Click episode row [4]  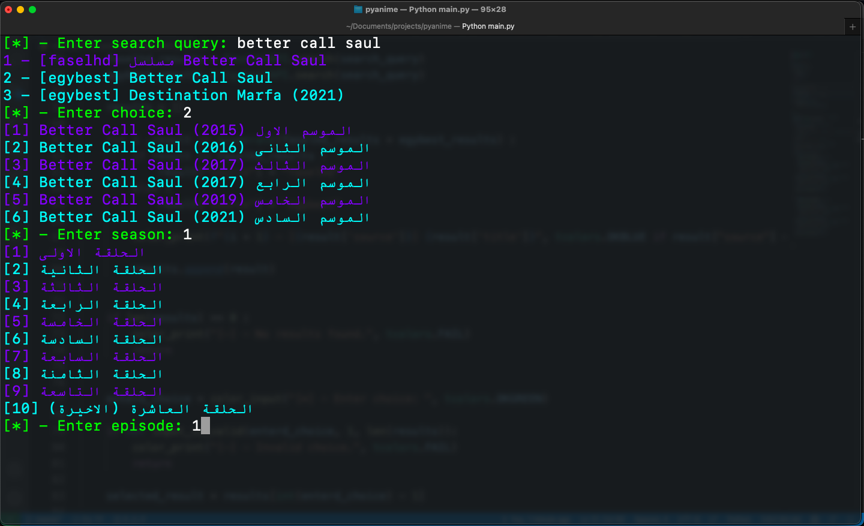(83, 304)
